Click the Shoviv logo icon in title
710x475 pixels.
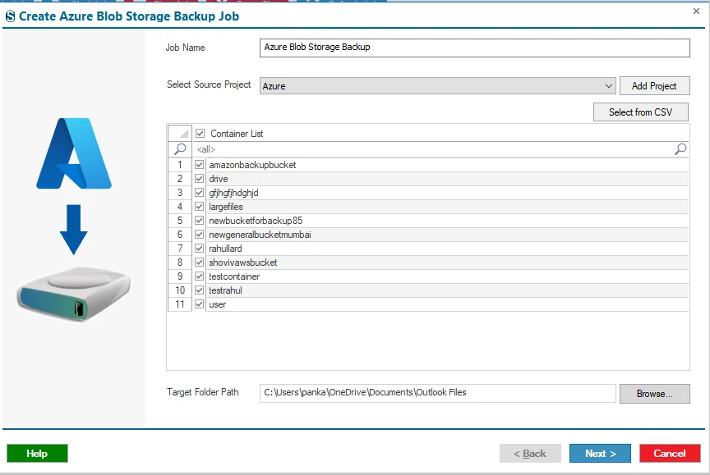10,16
